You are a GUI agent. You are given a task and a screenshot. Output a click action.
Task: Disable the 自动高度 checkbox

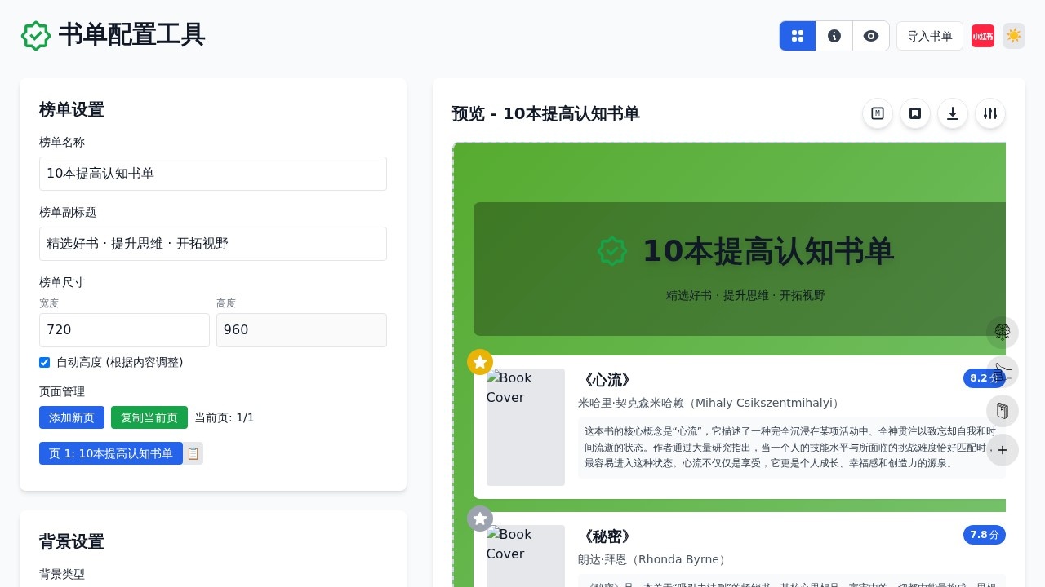pyautogui.click(x=44, y=362)
